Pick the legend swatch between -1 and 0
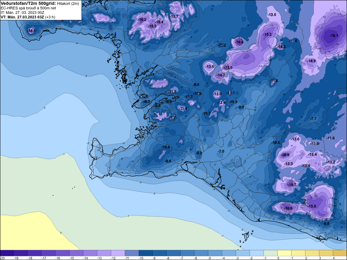The width and height of the screenshot is (347, 260). tap(270, 253)
